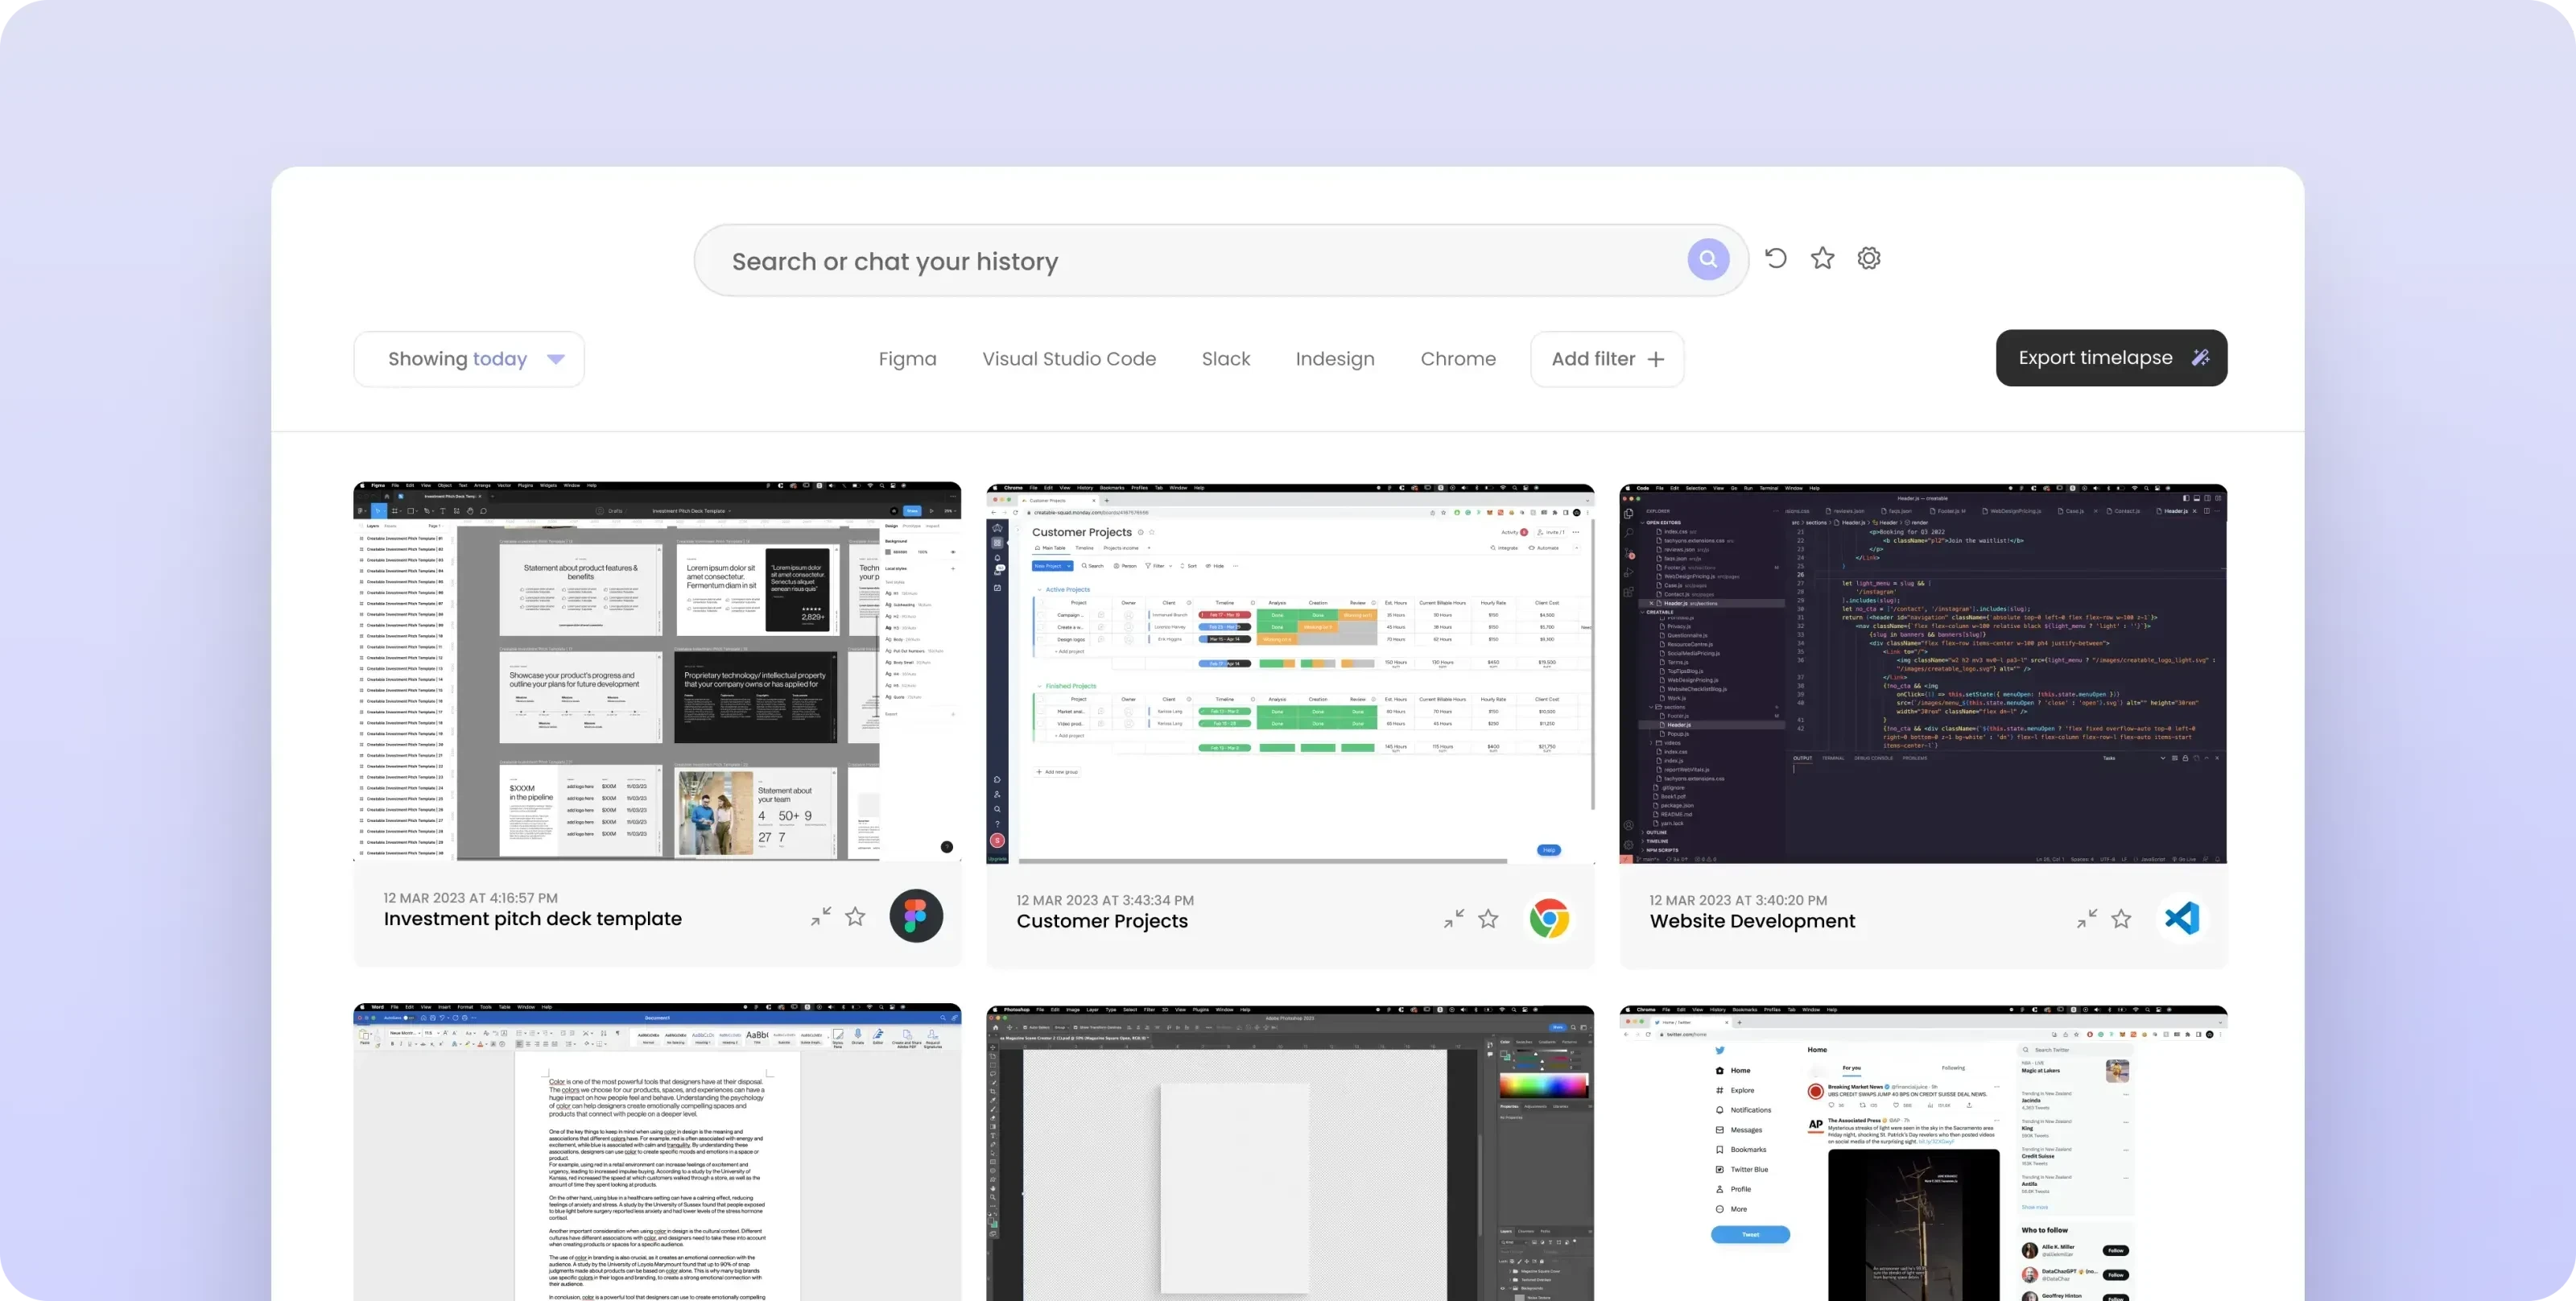Filter history by Figma
Viewport: 2576px width, 1301px height.
pyautogui.click(x=907, y=359)
